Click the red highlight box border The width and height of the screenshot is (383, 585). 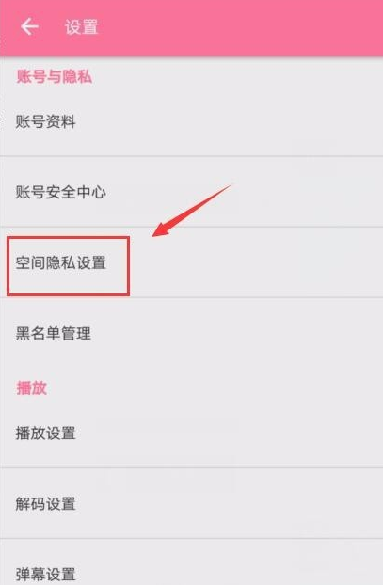(x=69, y=237)
